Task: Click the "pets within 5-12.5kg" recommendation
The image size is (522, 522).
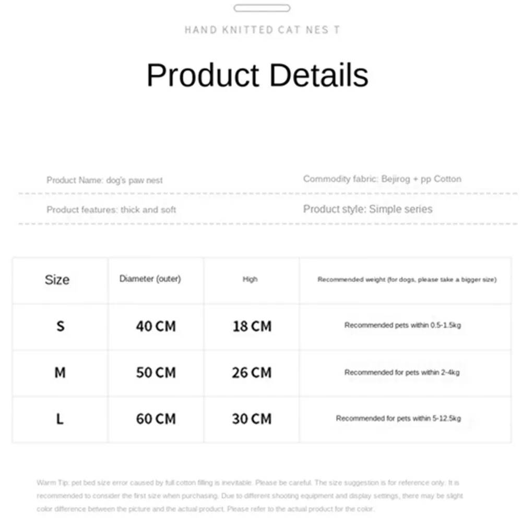Action: [x=398, y=419]
